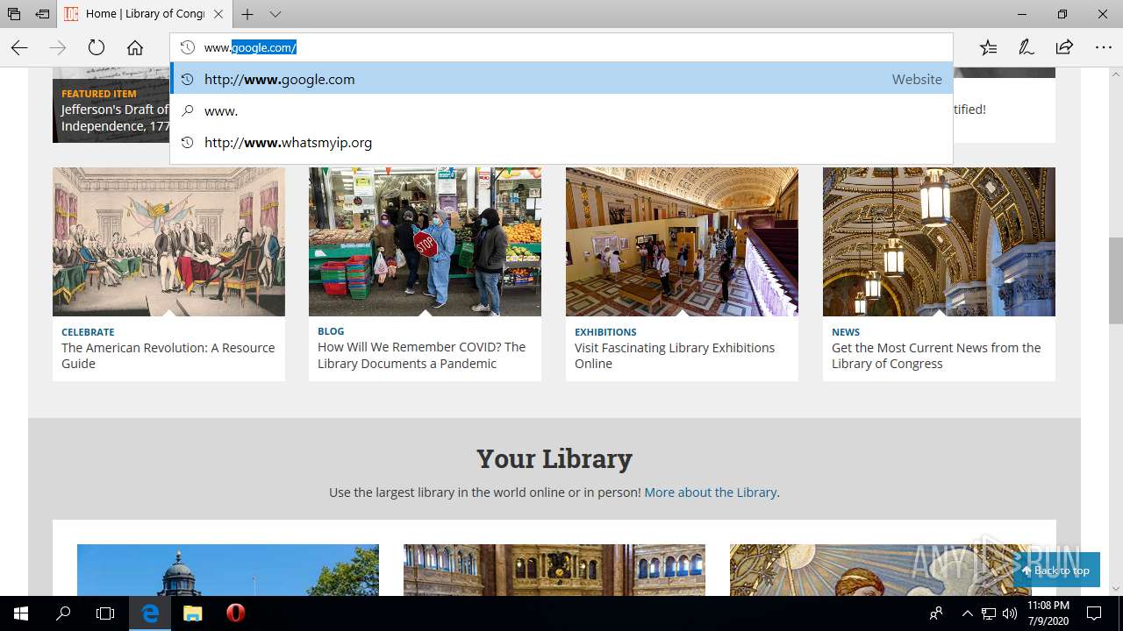This screenshot has height=631, width=1123.
Task: Click the Forward navigation arrow
Action: point(58,48)
